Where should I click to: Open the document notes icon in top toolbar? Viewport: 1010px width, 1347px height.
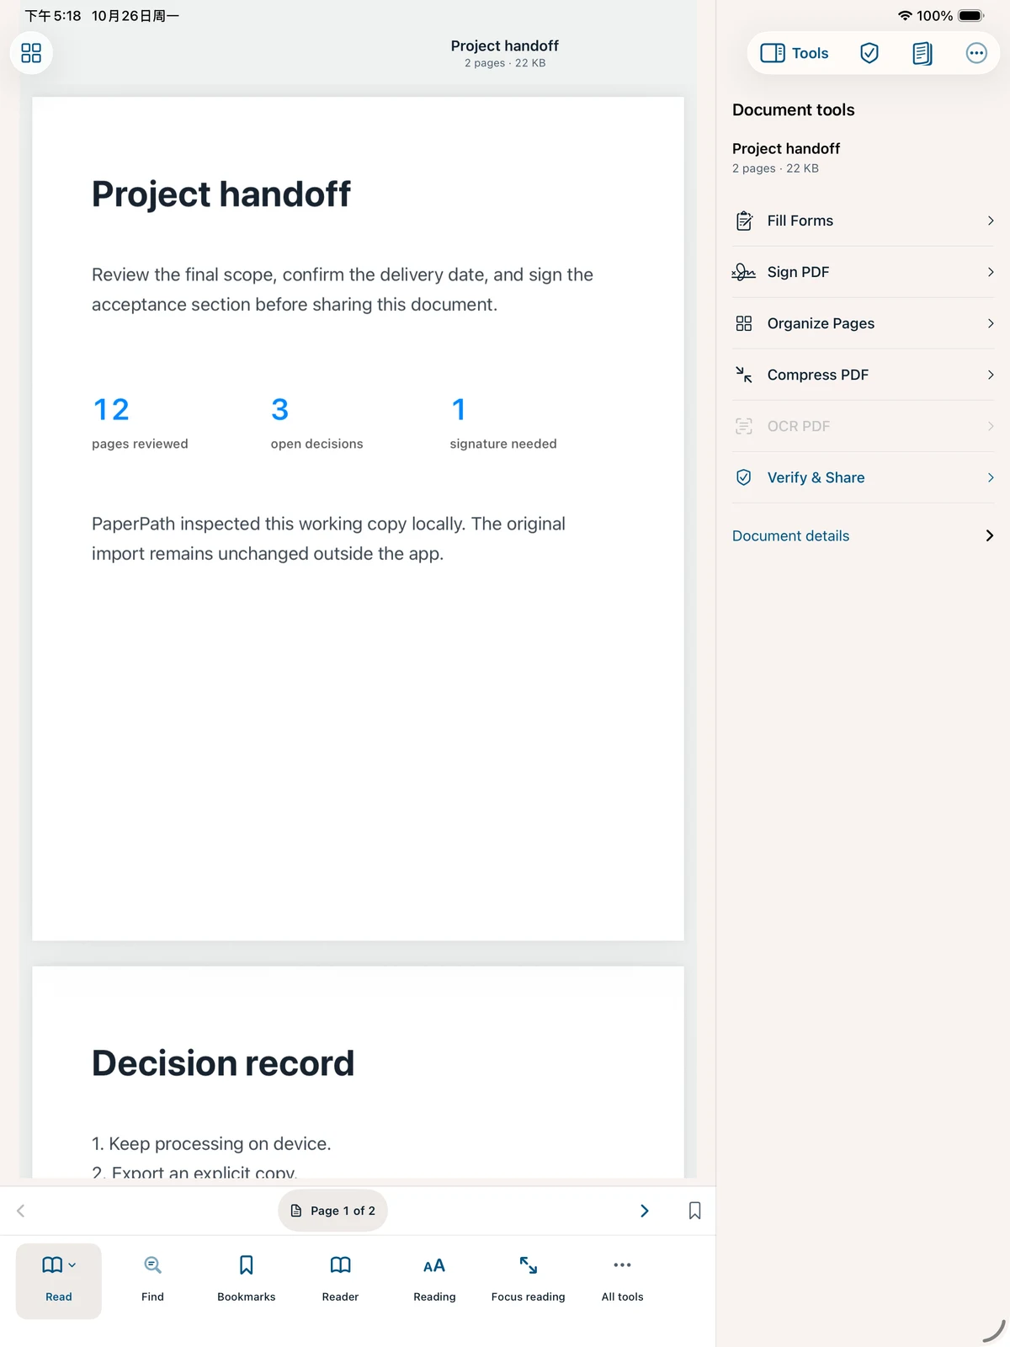[922, 53]
